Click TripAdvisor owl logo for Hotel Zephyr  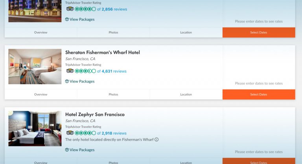tap(70, 133)
